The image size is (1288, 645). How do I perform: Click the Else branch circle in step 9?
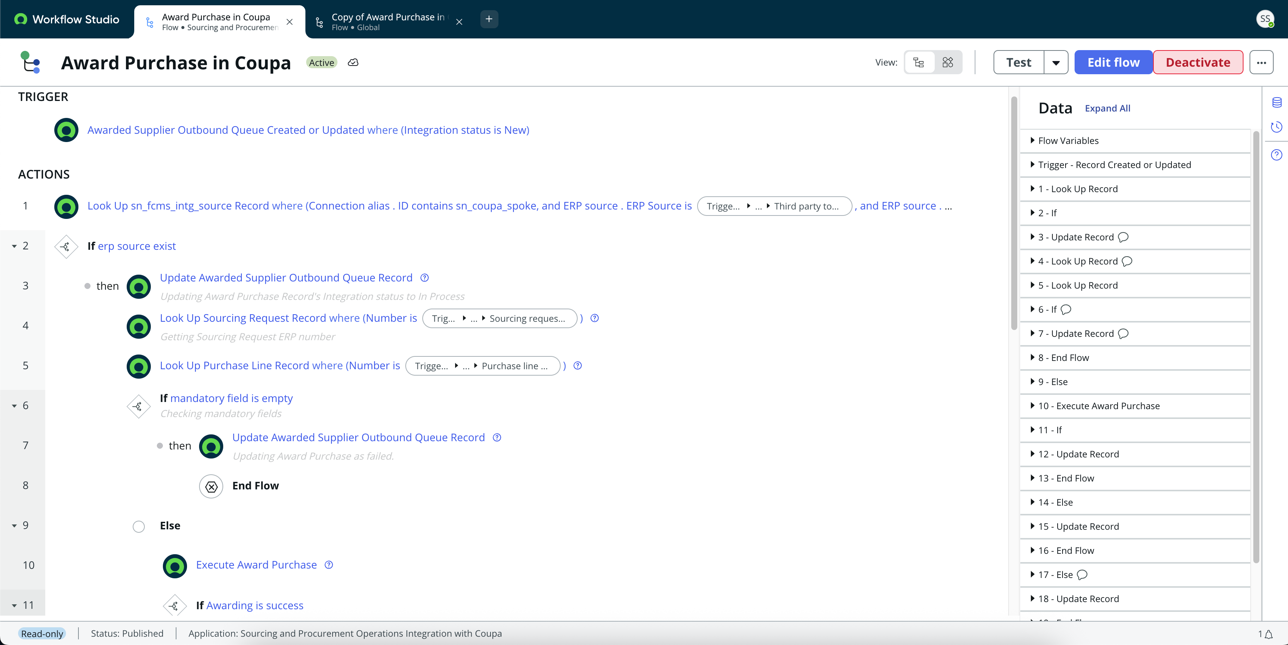click(x=138, y=526)
